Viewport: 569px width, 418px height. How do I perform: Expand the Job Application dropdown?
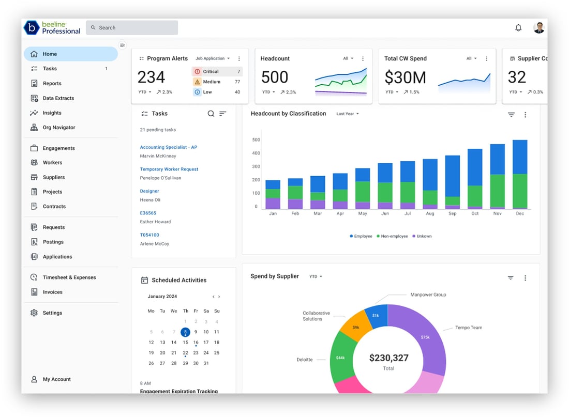[213, 59]
